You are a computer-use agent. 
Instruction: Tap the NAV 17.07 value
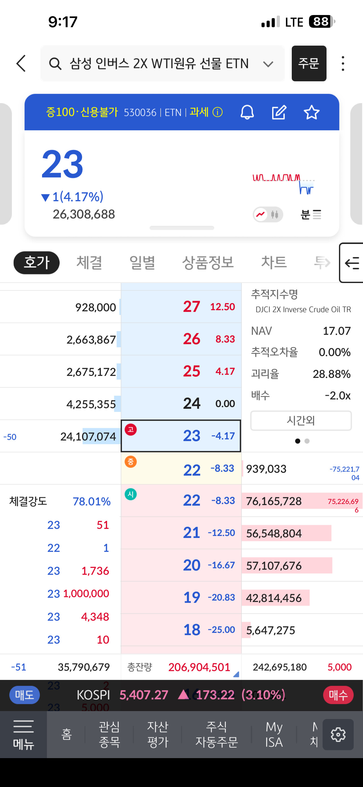point(337,331)
